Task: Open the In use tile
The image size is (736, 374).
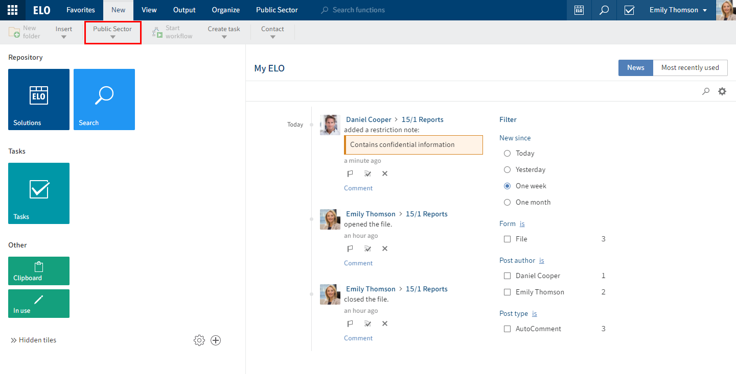Action: point(39,304)
